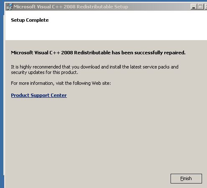Click the title text 'Microsoft Visual C++ 2008 Redistributable Setup'

click(x=71, y=7)
